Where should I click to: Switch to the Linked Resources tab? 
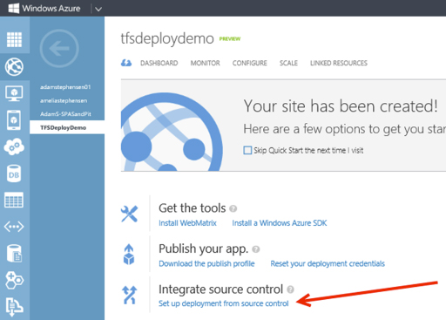coord(339,63)
